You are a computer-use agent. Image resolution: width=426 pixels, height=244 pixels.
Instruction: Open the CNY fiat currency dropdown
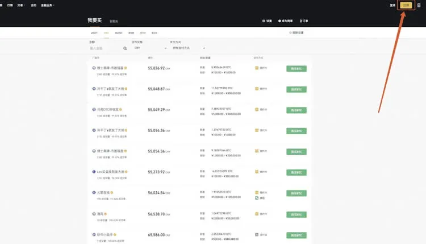(x=151, y=48)
